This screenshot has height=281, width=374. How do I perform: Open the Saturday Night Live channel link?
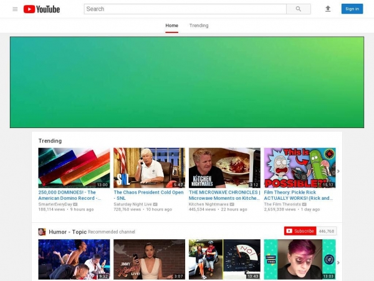[133, 204]
